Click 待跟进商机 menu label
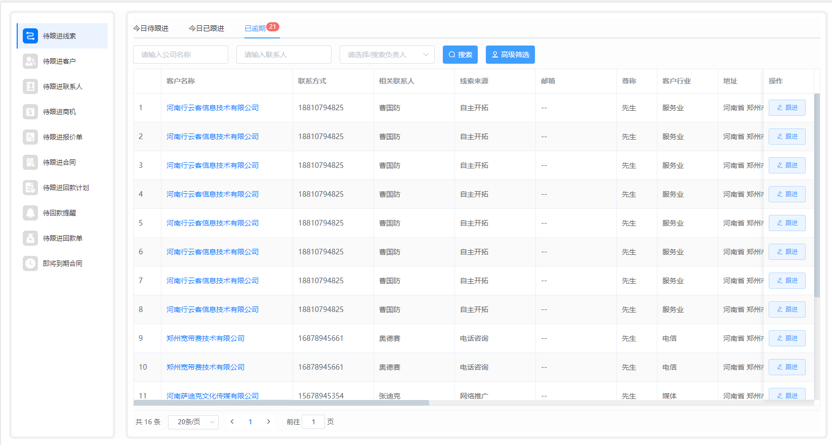The width and height of the screenshot is (832, 445). click(59, 112)
